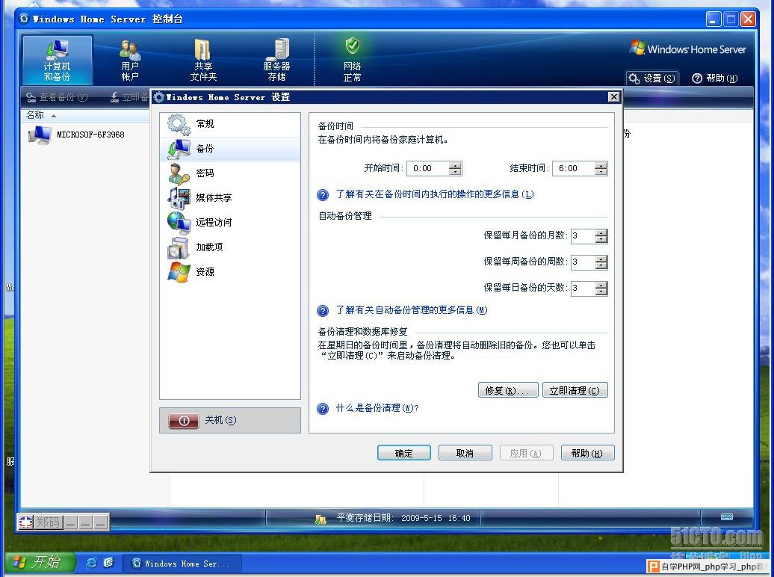This screenshot has width=774, height=577.
Task: Click the 远程访问 globe icon
Action: coord(179,223)
